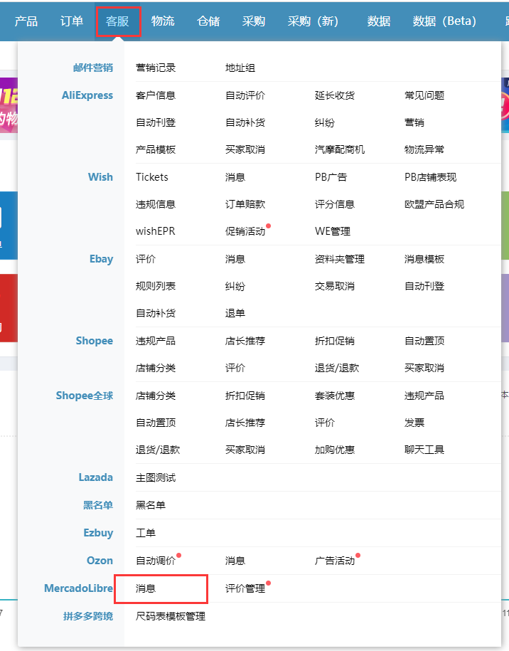The image size is (509, 651).
Task: Select 订单赔款 under Wish
Action: click(x=245, y=204)
